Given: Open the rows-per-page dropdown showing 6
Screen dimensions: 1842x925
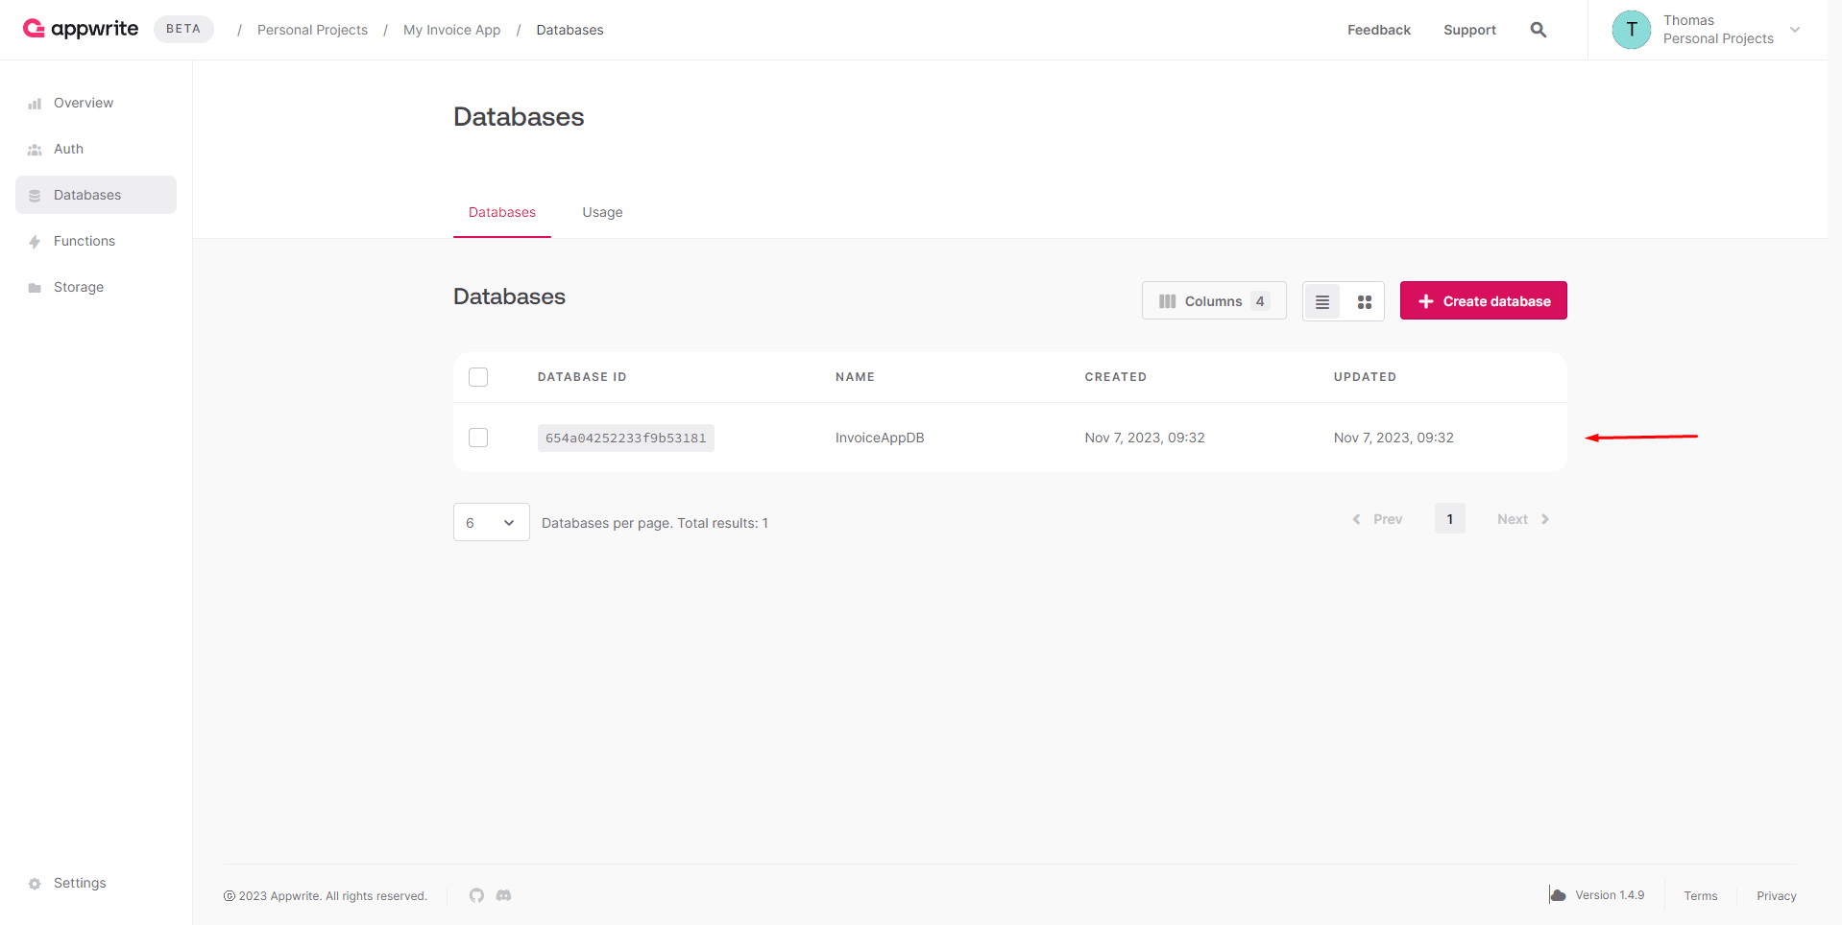Looking at the screenshot, I should click(x=491, y=522).
